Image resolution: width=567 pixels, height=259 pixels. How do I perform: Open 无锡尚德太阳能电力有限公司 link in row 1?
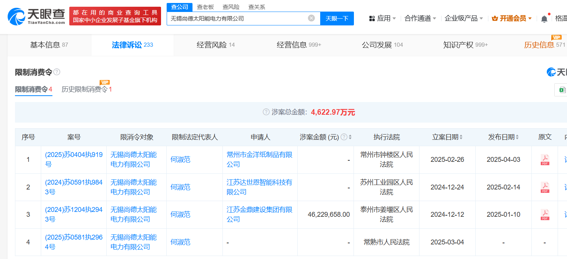tap(134, 160)
